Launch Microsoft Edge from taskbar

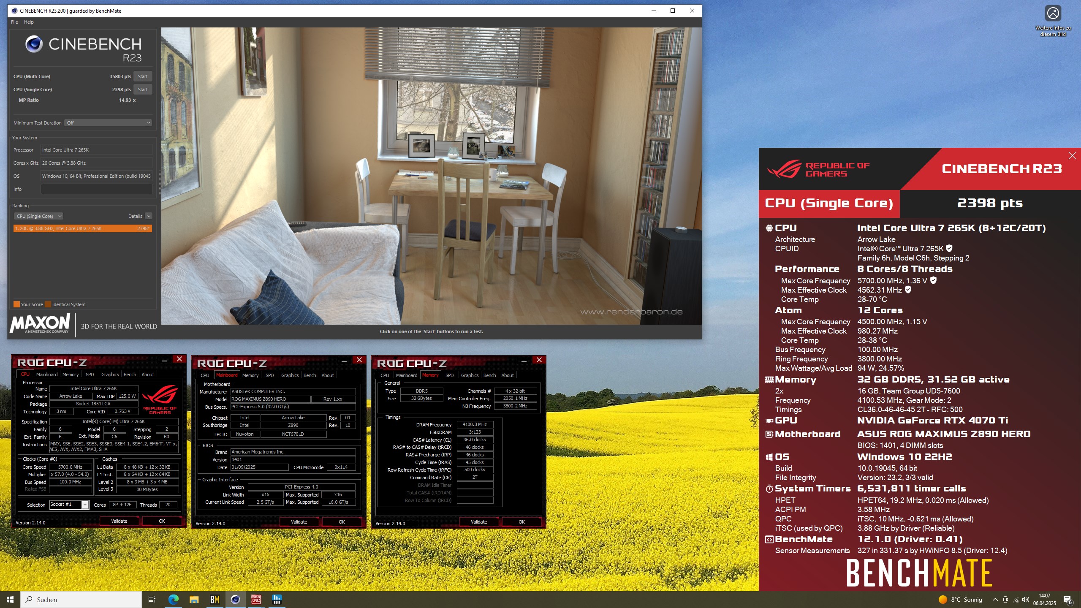pyautogui.click(x=173, y=600)
